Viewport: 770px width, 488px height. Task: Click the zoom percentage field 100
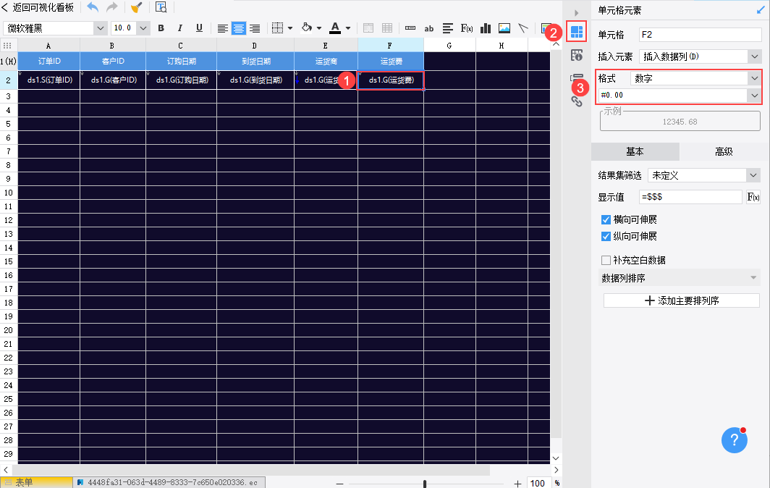click(x=538, y=483)
